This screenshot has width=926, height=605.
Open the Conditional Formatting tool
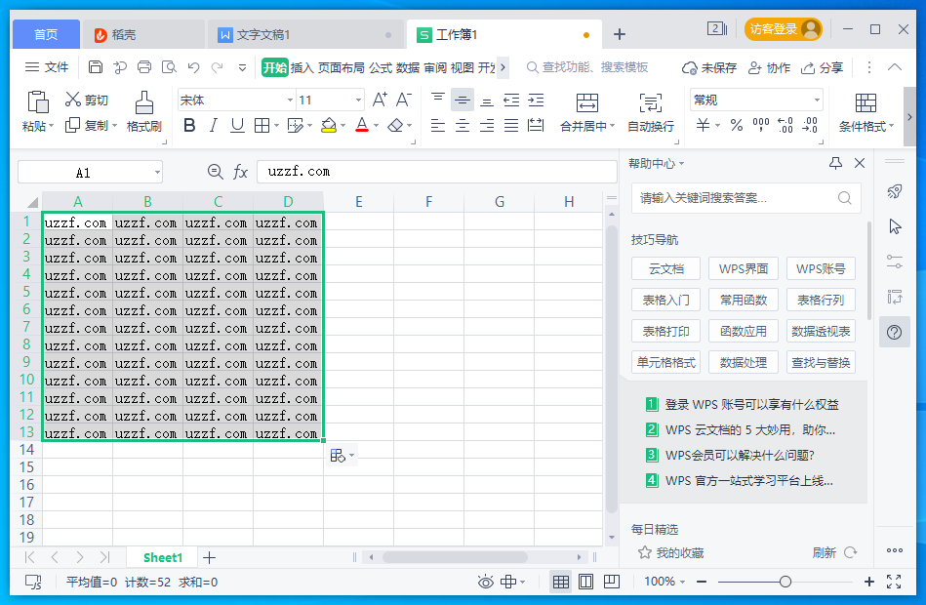[865, 113]
